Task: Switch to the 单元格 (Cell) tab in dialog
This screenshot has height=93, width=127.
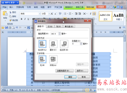Action: pos(69,27)
